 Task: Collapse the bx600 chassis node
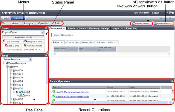pyautogui.click(x=8, y=66)
